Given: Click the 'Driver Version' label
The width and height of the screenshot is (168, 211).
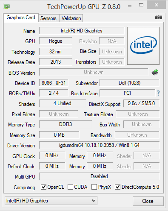Looking at the screenshot, I should click(21, 146).
